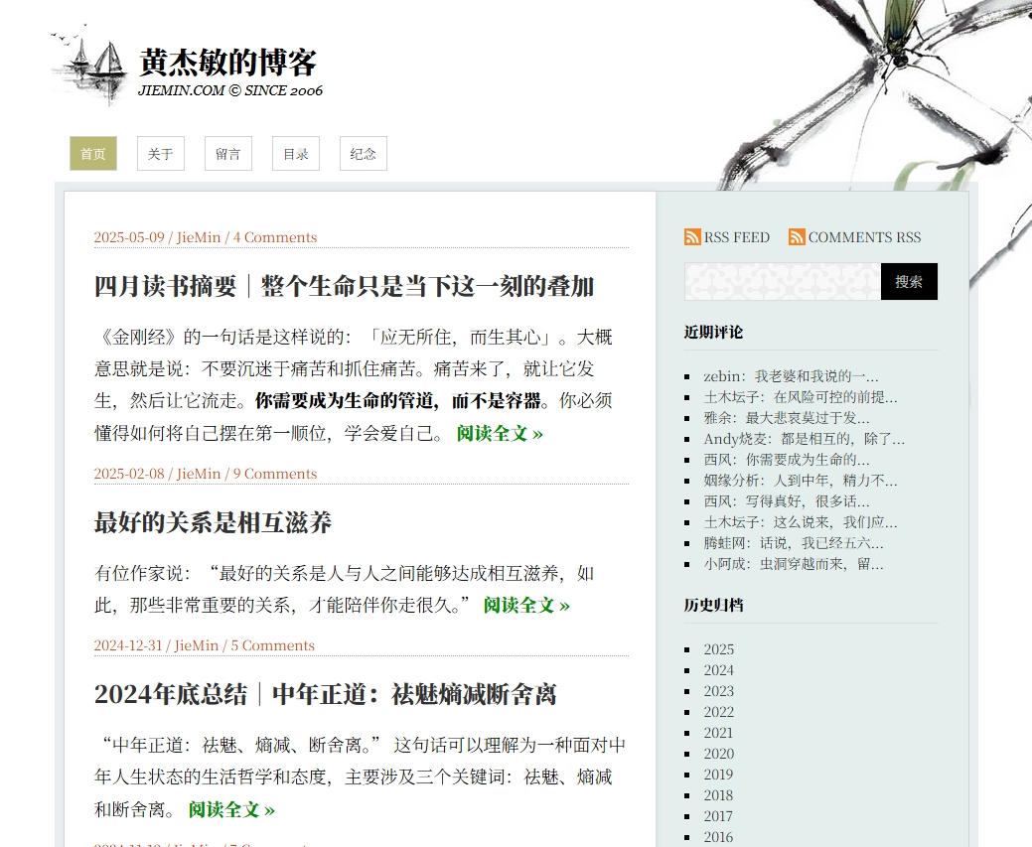Image resolution: width=1032 pixels, height=847 pixels.
Task: Open the 2025 archive year
Action: [x=718, y=648]
